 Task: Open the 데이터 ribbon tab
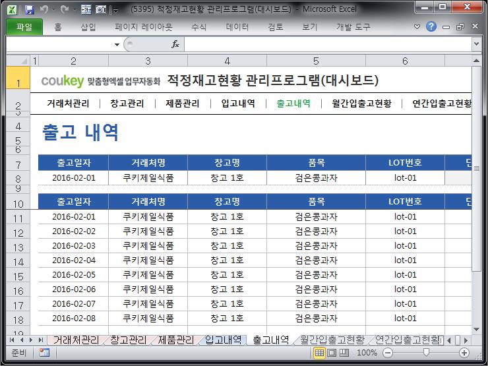[237, 27]
